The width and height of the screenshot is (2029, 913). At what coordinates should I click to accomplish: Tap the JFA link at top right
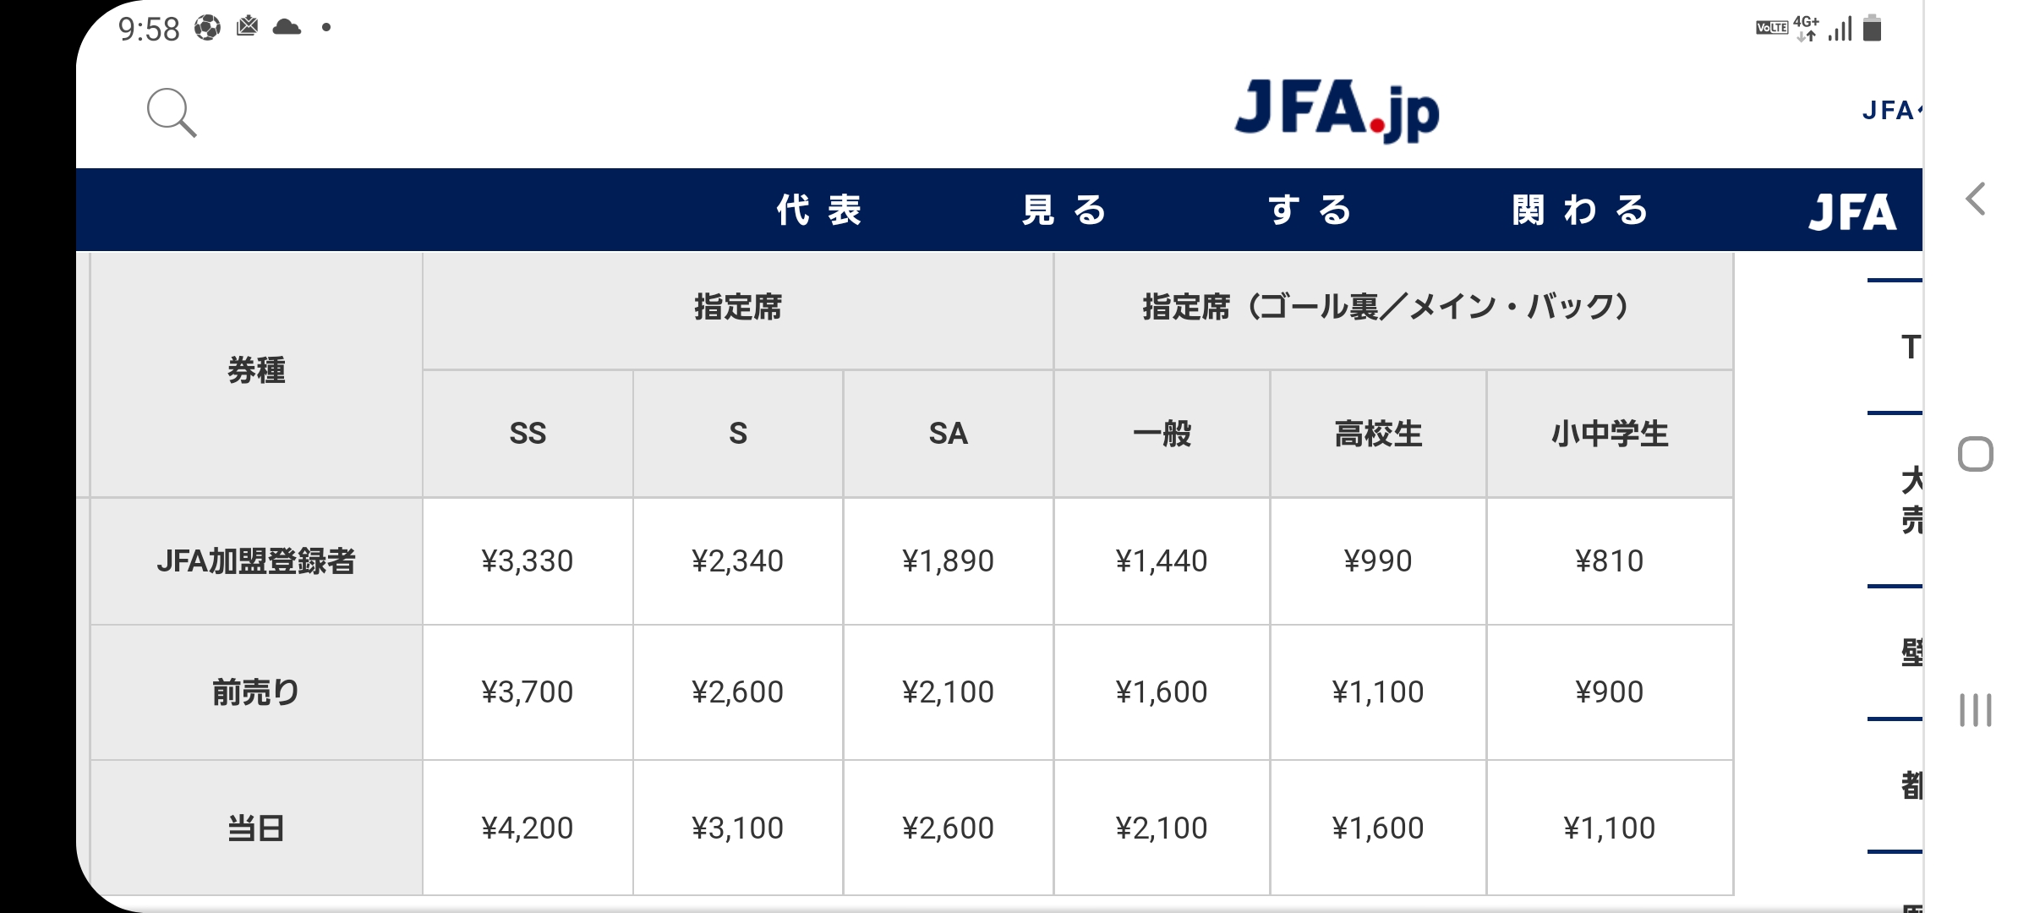[1892, 110]
